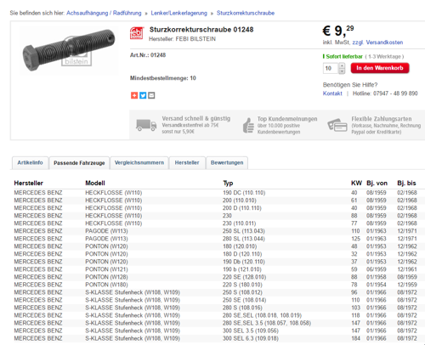Screen dimensions: 425x345
Task: Open the Vergleichsnummern tab
Action: 139,162
